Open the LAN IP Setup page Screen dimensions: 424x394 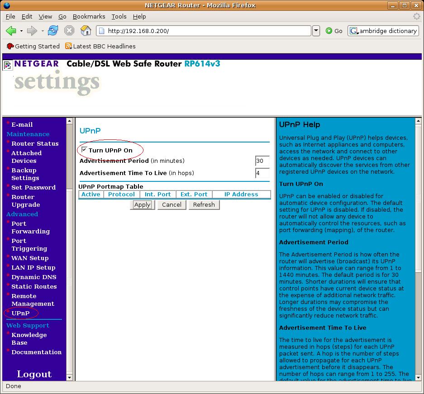tap(33, 267)
